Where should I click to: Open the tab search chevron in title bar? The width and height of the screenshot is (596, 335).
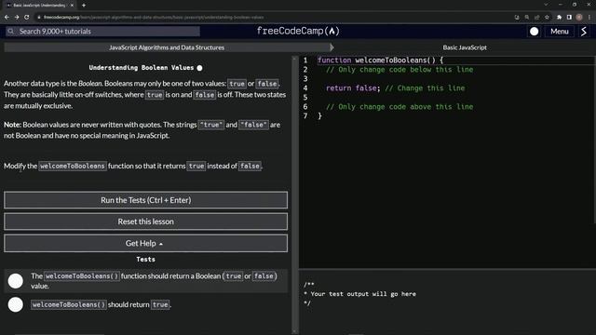546,5
